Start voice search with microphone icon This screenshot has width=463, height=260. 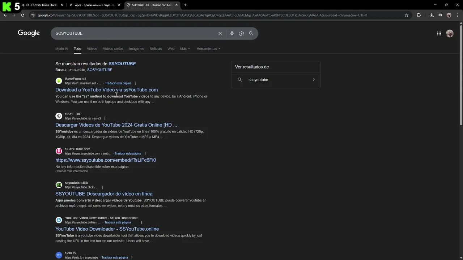(232, 33)
